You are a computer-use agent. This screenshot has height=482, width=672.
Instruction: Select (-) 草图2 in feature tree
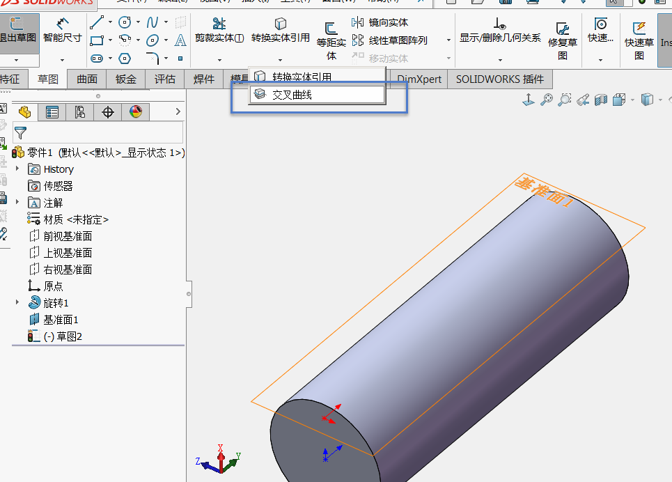pos(55,336)
